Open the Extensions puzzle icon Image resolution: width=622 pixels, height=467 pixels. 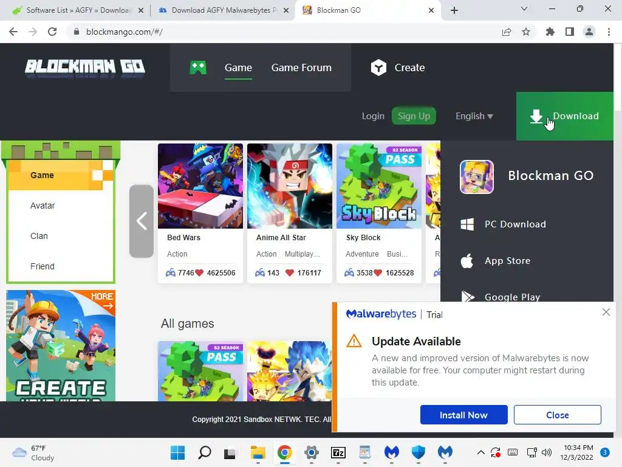coord(550,32)
